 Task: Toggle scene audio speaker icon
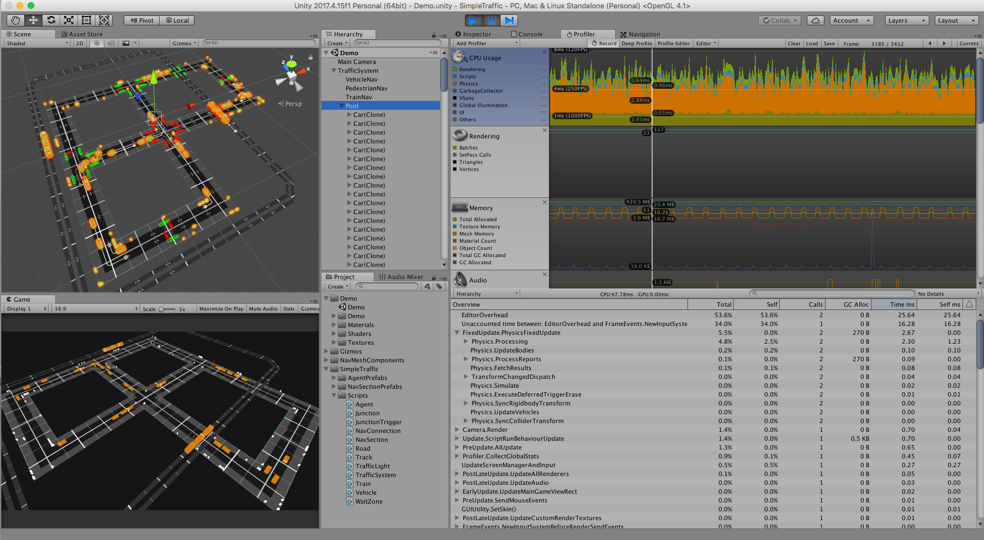tap(111, 43)
